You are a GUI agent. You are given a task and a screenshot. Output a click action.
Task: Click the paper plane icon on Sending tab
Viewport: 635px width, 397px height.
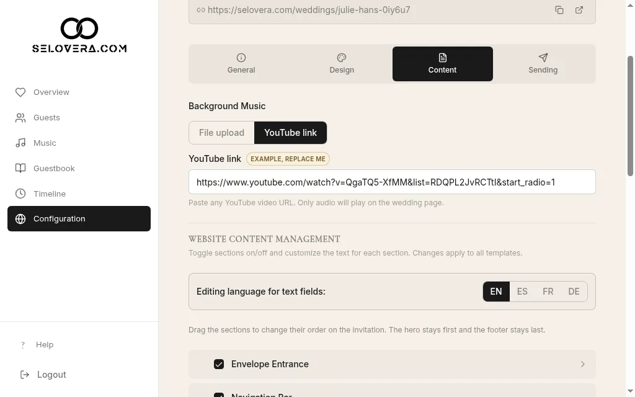[543, 58]
